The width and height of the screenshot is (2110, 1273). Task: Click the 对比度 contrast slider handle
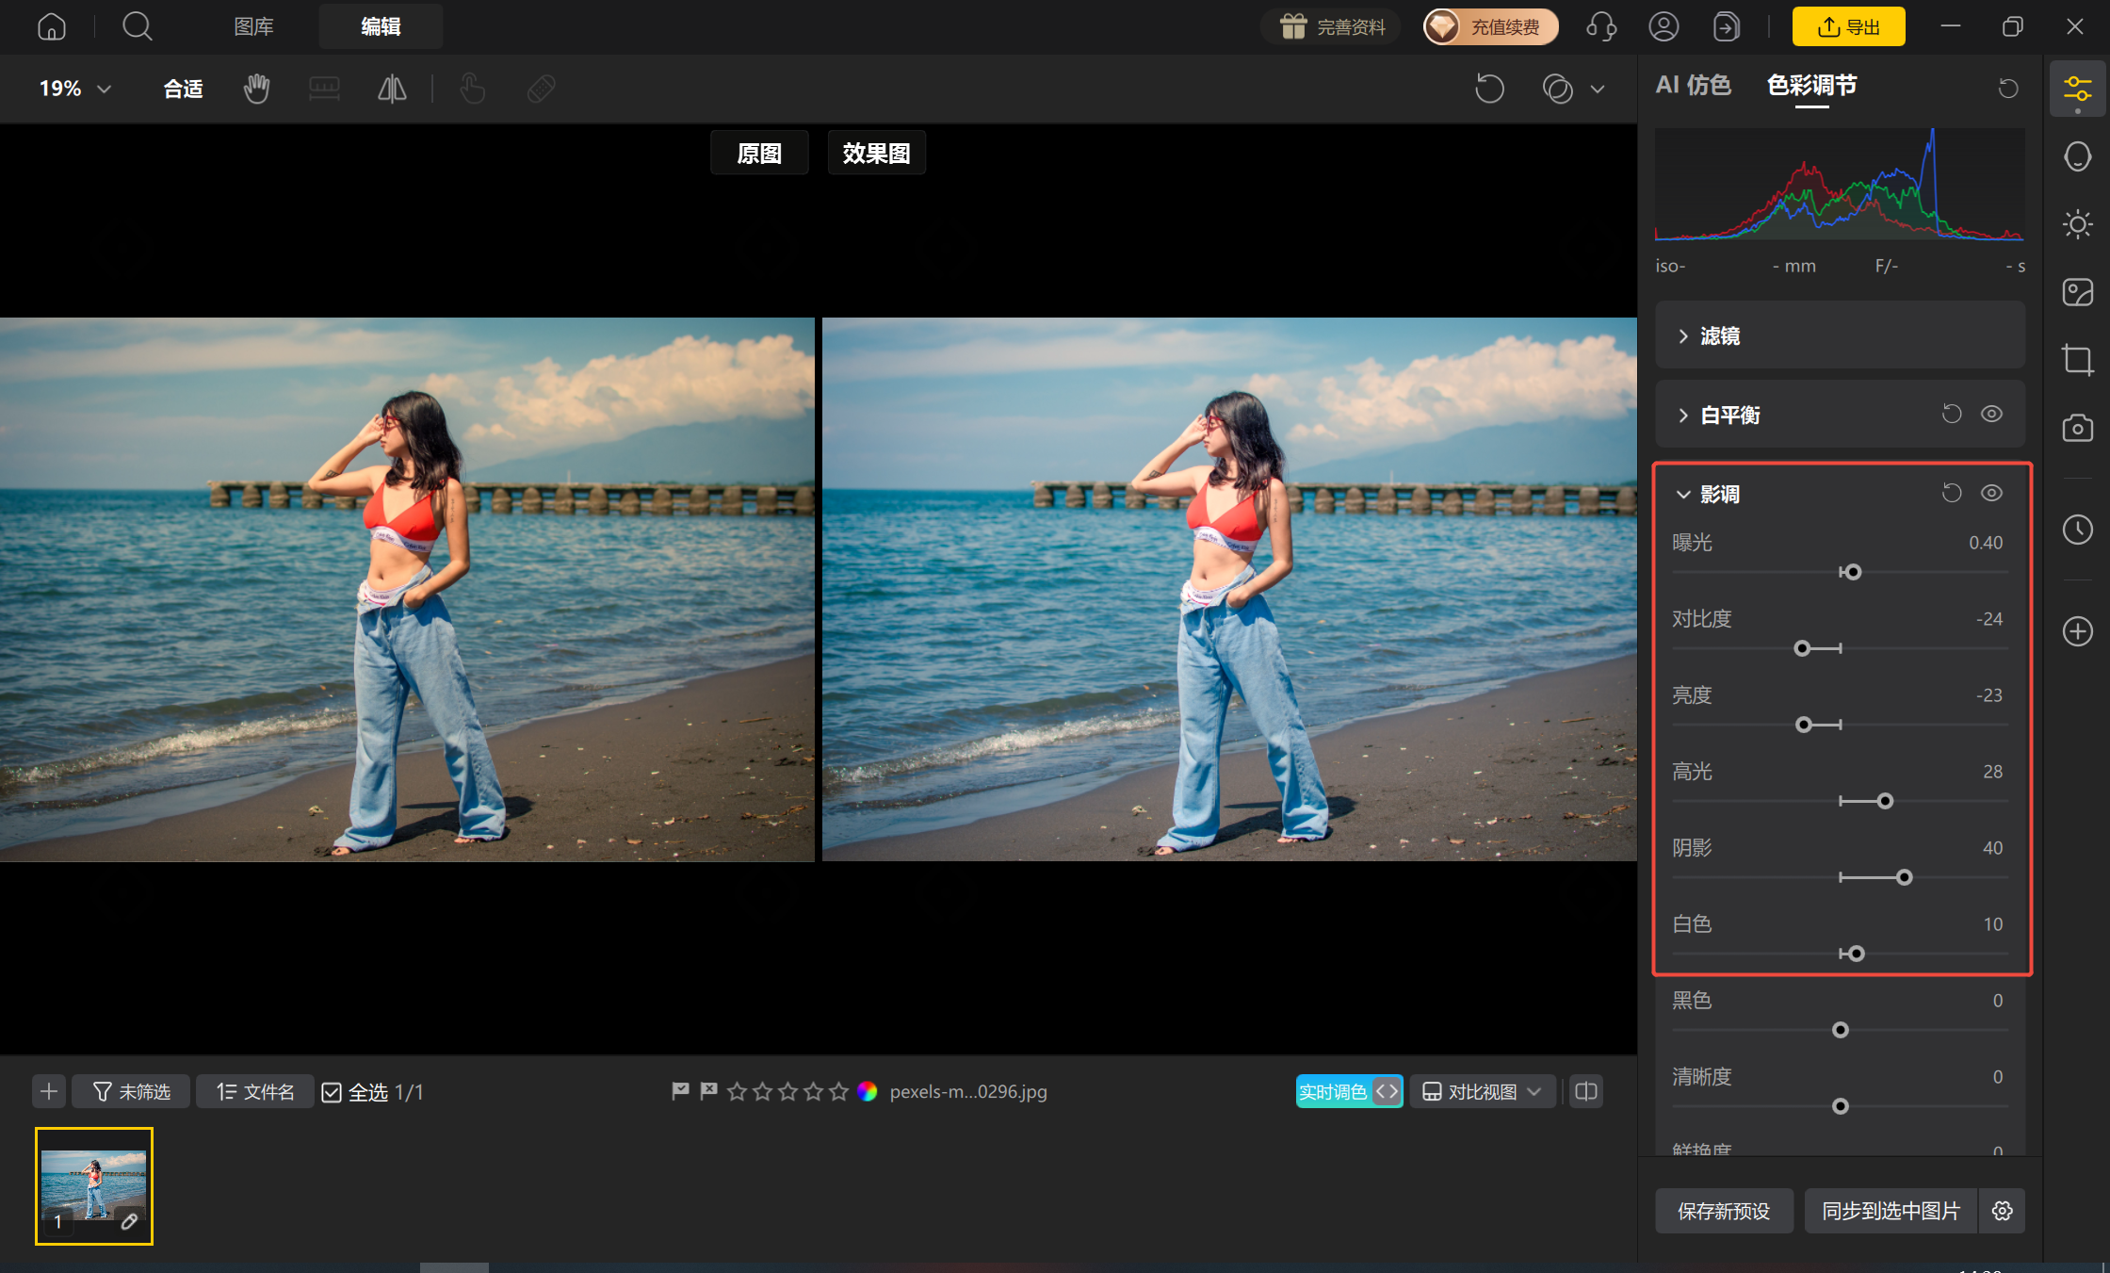tap(1802, 648)
